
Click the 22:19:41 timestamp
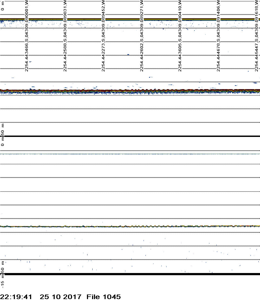pyautogui.click(x=16, y=297)
